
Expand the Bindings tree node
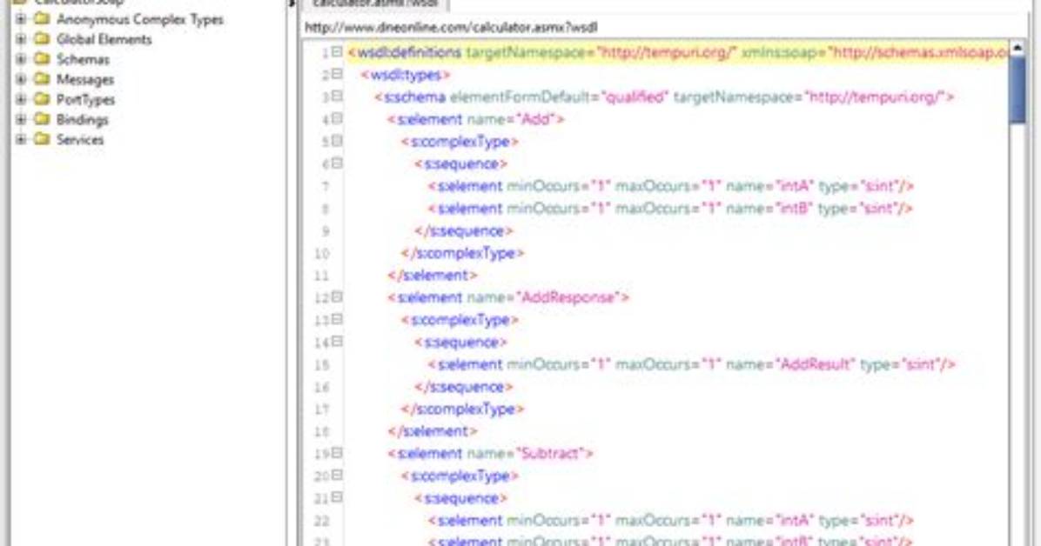point(21,119)
